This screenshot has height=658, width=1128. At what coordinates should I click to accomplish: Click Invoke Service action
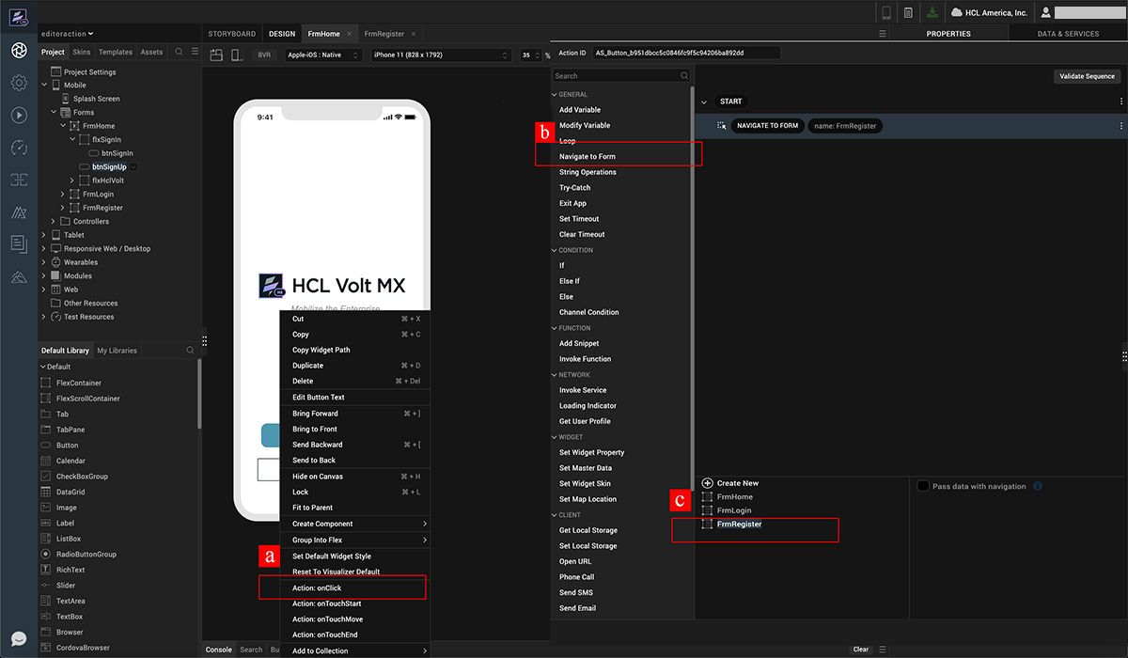tap(583, 390)
